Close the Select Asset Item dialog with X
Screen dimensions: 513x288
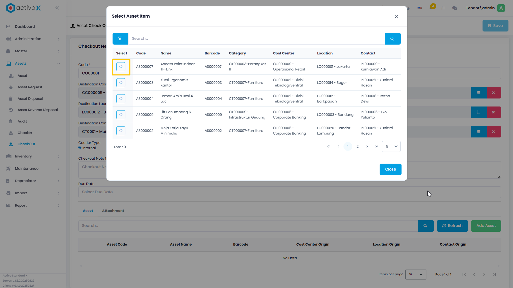coord(396,17)
